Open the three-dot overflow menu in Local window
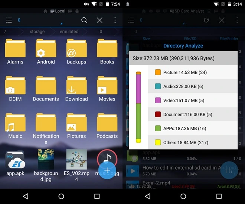This screenshot has width=245, height=204. (115, 20)
